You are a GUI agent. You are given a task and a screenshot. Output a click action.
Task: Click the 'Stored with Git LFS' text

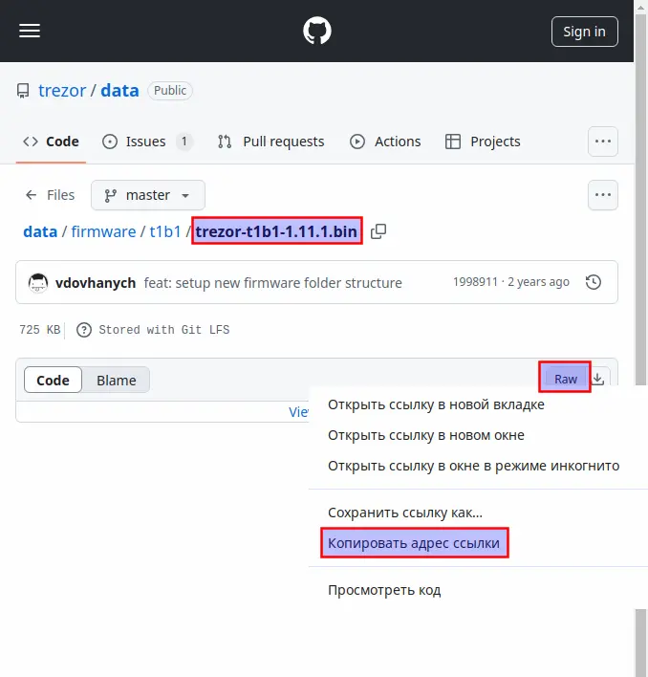(164, 330)
